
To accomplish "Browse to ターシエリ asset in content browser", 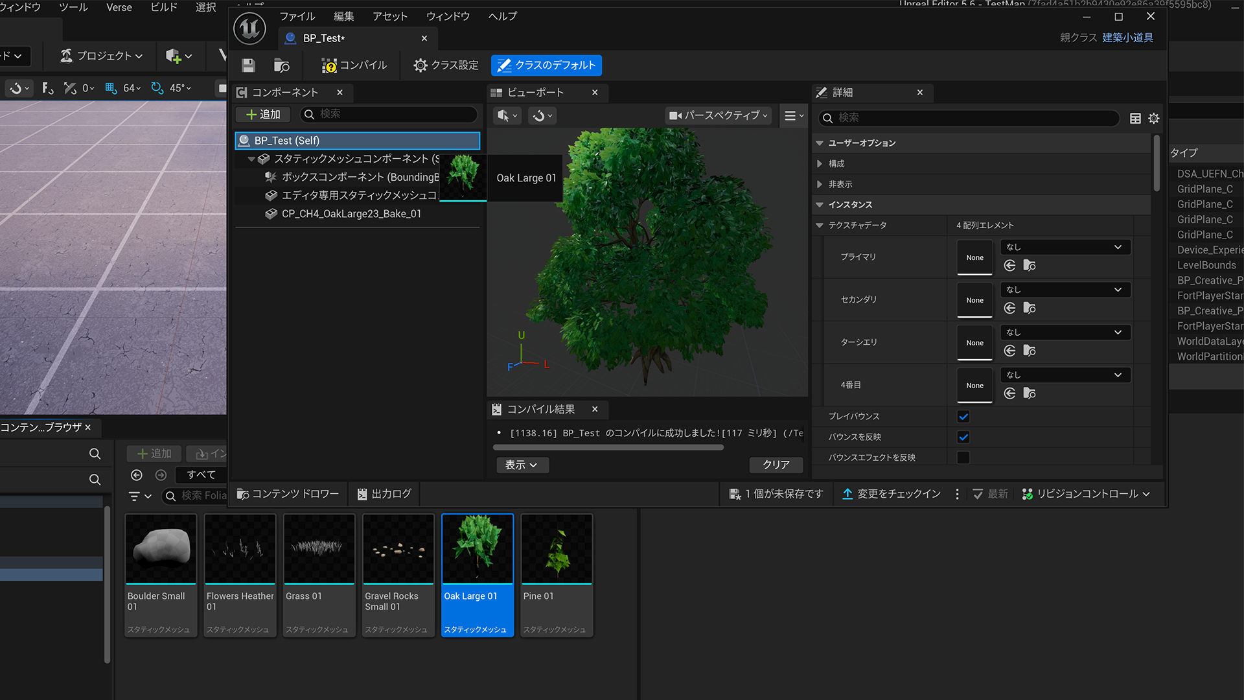I will (x=1030, y=351).
